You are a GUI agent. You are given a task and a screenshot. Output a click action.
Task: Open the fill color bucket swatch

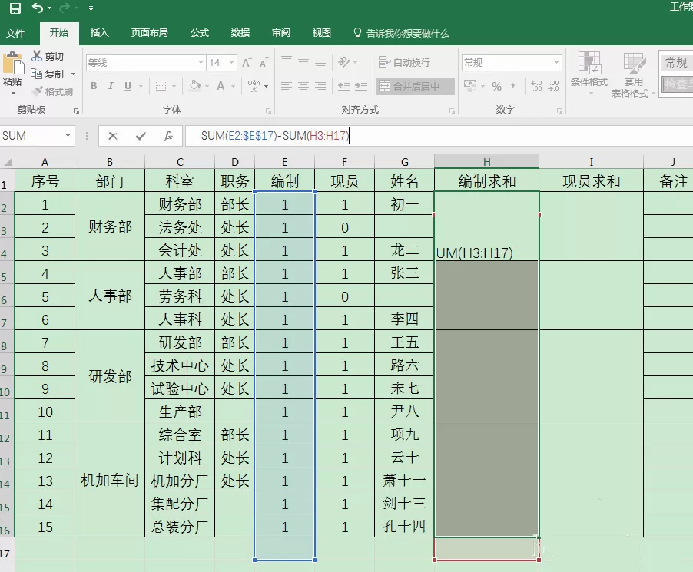point(195,86)
